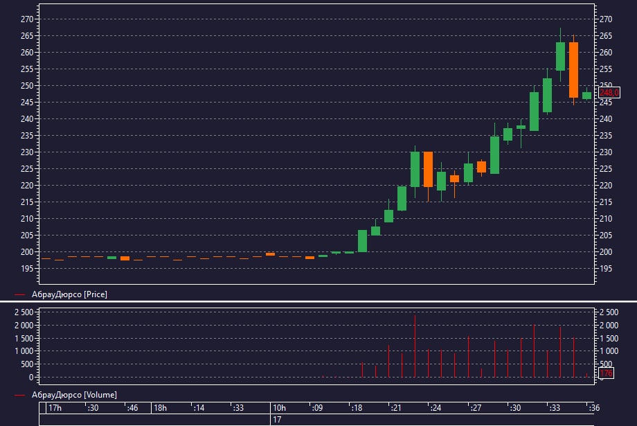
Task: Click the 17h label on time axis
Action: (55, 408)
